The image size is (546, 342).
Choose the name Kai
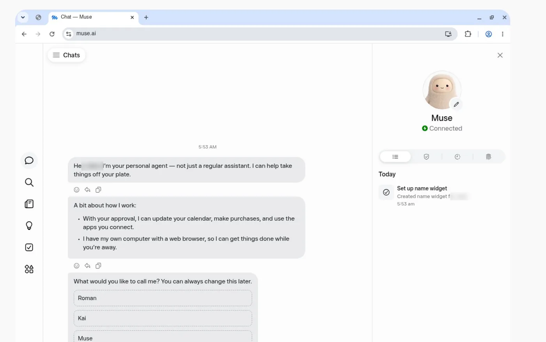click(163, 318)
